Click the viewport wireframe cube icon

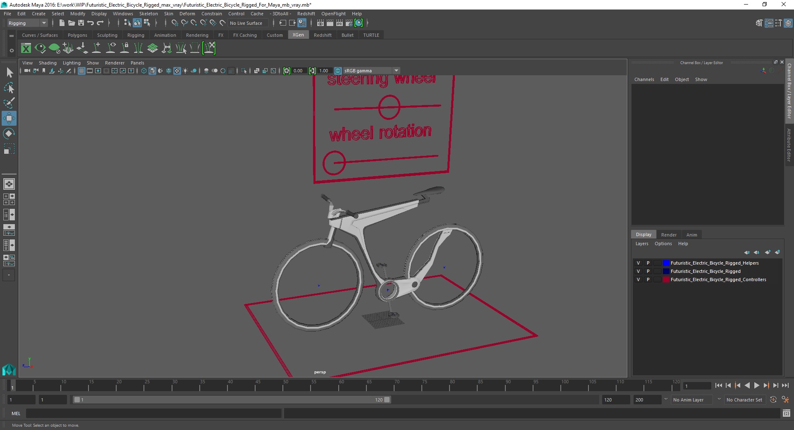tap(143, 71)
